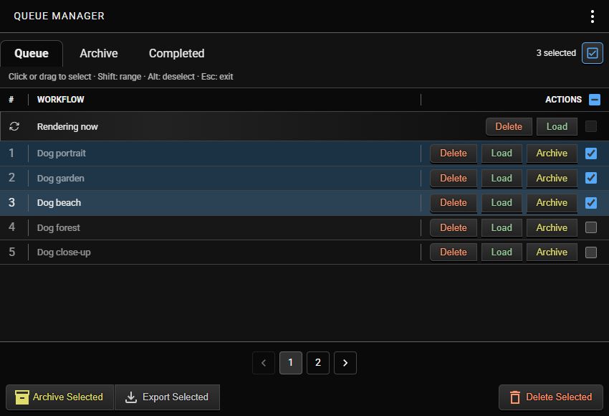Load the Dog close-up workflow
This screenshot has height=416, width=609.
click(502, 252)
